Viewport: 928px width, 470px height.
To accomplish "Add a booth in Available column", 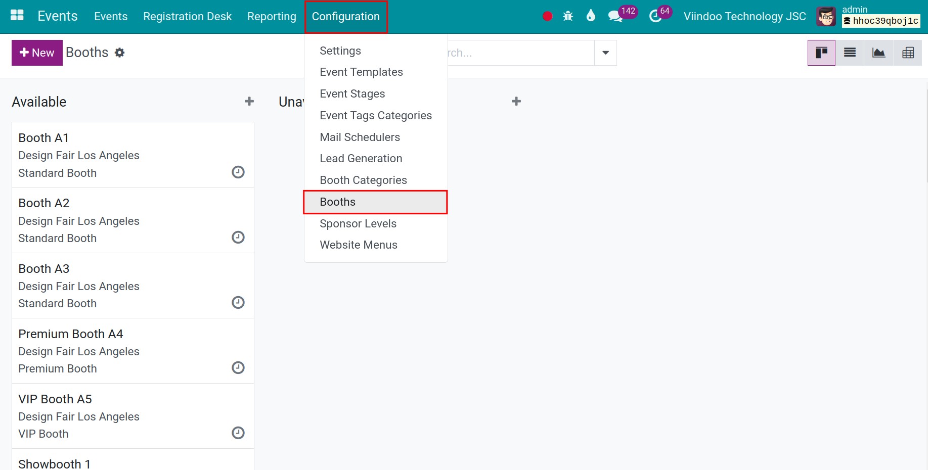I will 249,102.
